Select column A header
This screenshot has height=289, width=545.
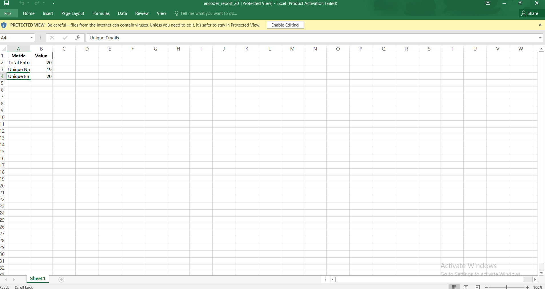pyautogui.click(x=18, y=49)
